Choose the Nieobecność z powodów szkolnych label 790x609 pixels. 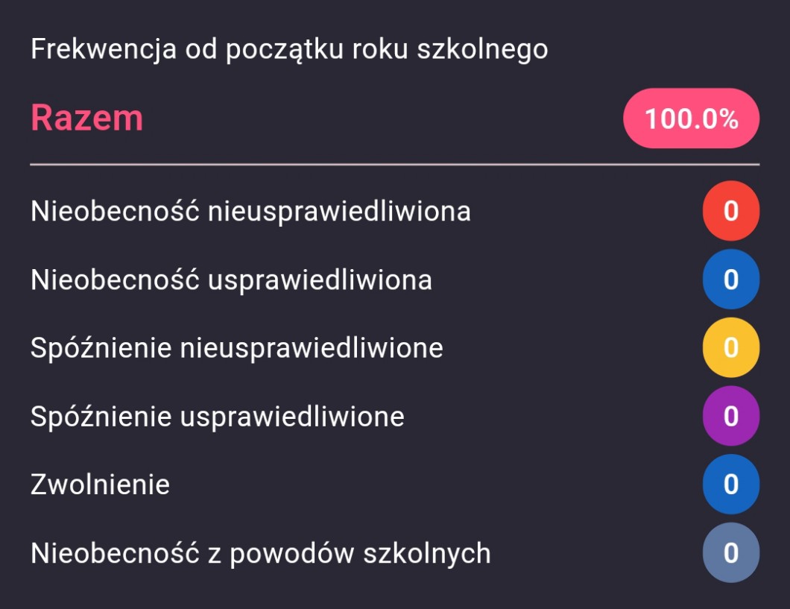pyautogui.click(x=260, y=553)
